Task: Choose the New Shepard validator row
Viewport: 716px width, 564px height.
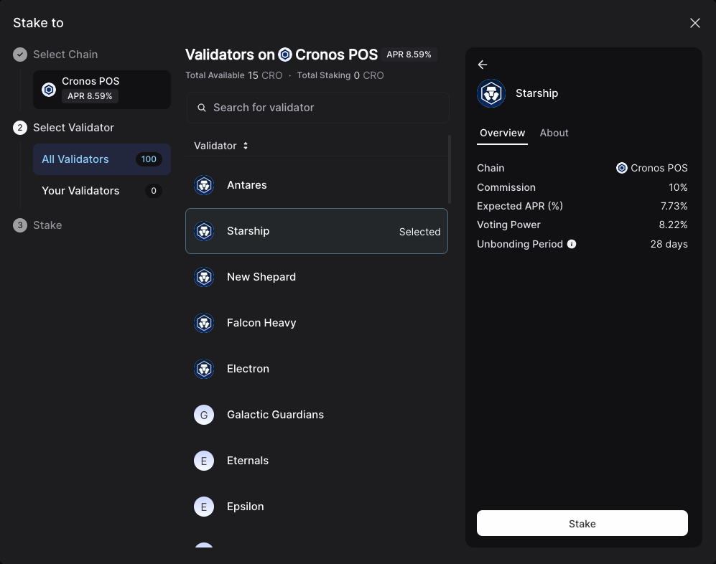Action: tap(316, 277)
